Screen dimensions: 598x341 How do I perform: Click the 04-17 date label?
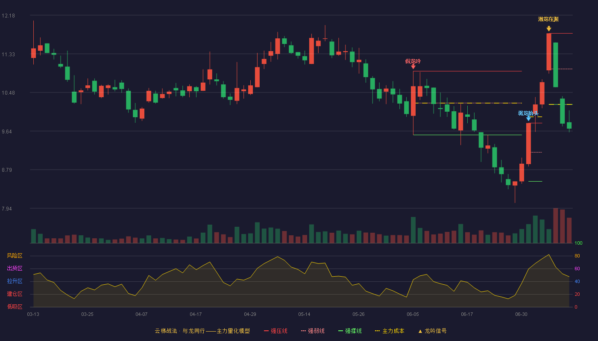click(x=196, y=314)
